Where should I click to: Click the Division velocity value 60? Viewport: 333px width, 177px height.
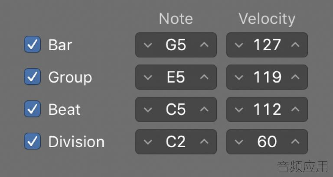click(x=267, y=142)
